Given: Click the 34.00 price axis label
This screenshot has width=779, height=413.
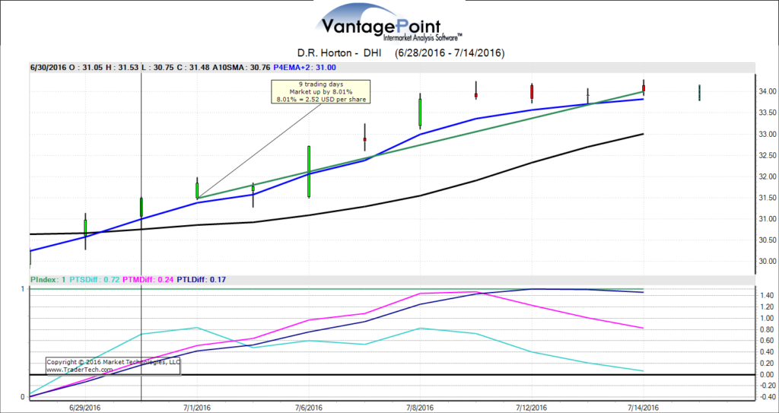Looking at the screenshot, I should pos(767,91).
